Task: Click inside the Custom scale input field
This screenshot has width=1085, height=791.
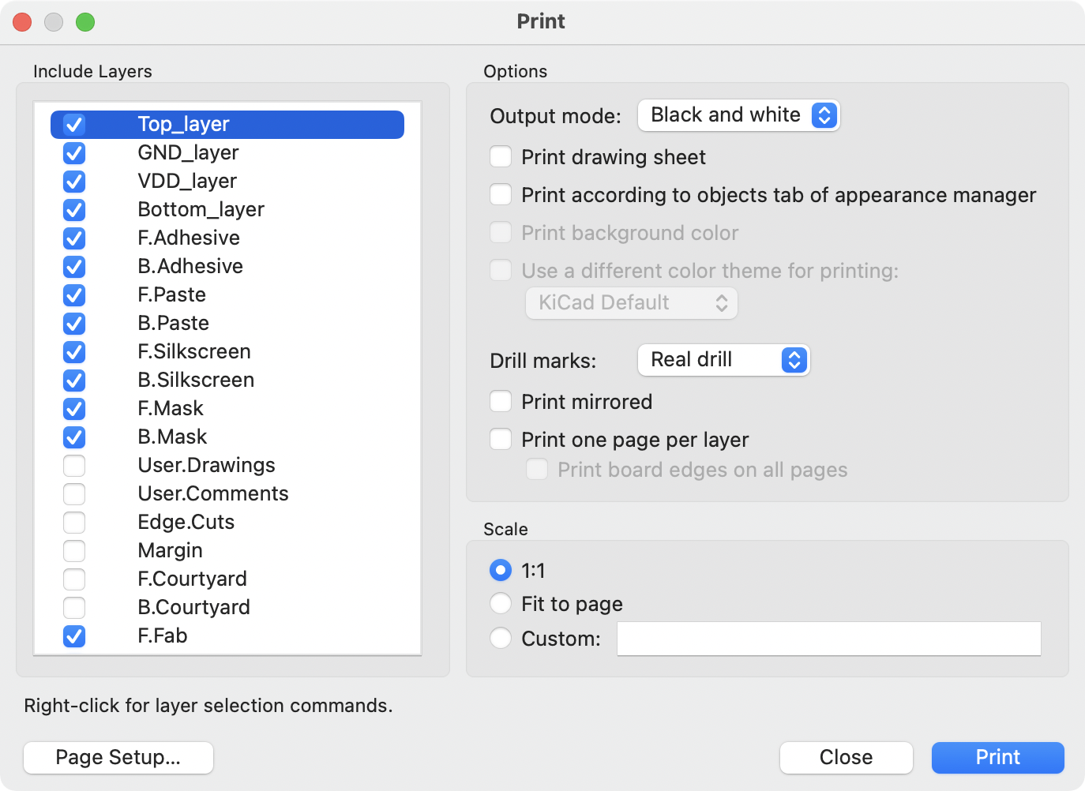Action: tap(828, 639)
